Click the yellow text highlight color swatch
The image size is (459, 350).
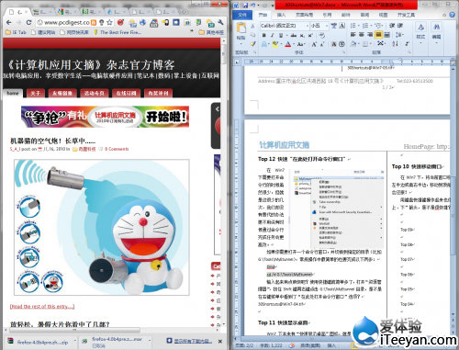[x=275, y=44]
